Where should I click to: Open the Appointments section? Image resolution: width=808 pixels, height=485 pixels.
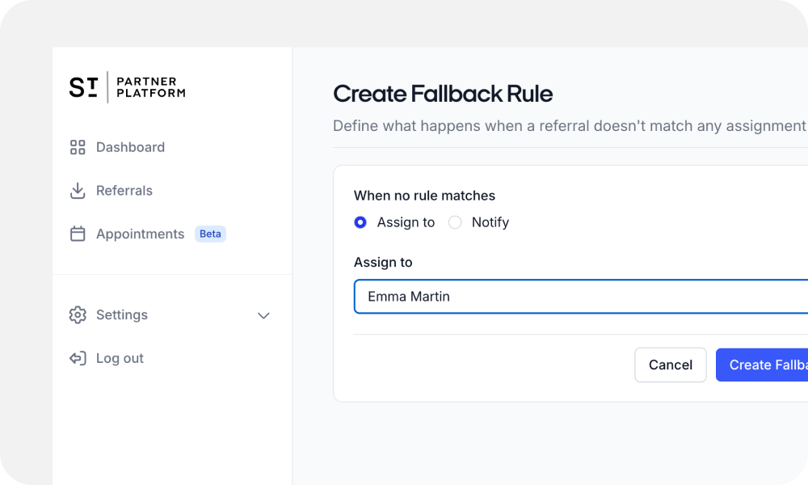pos(140,234)
